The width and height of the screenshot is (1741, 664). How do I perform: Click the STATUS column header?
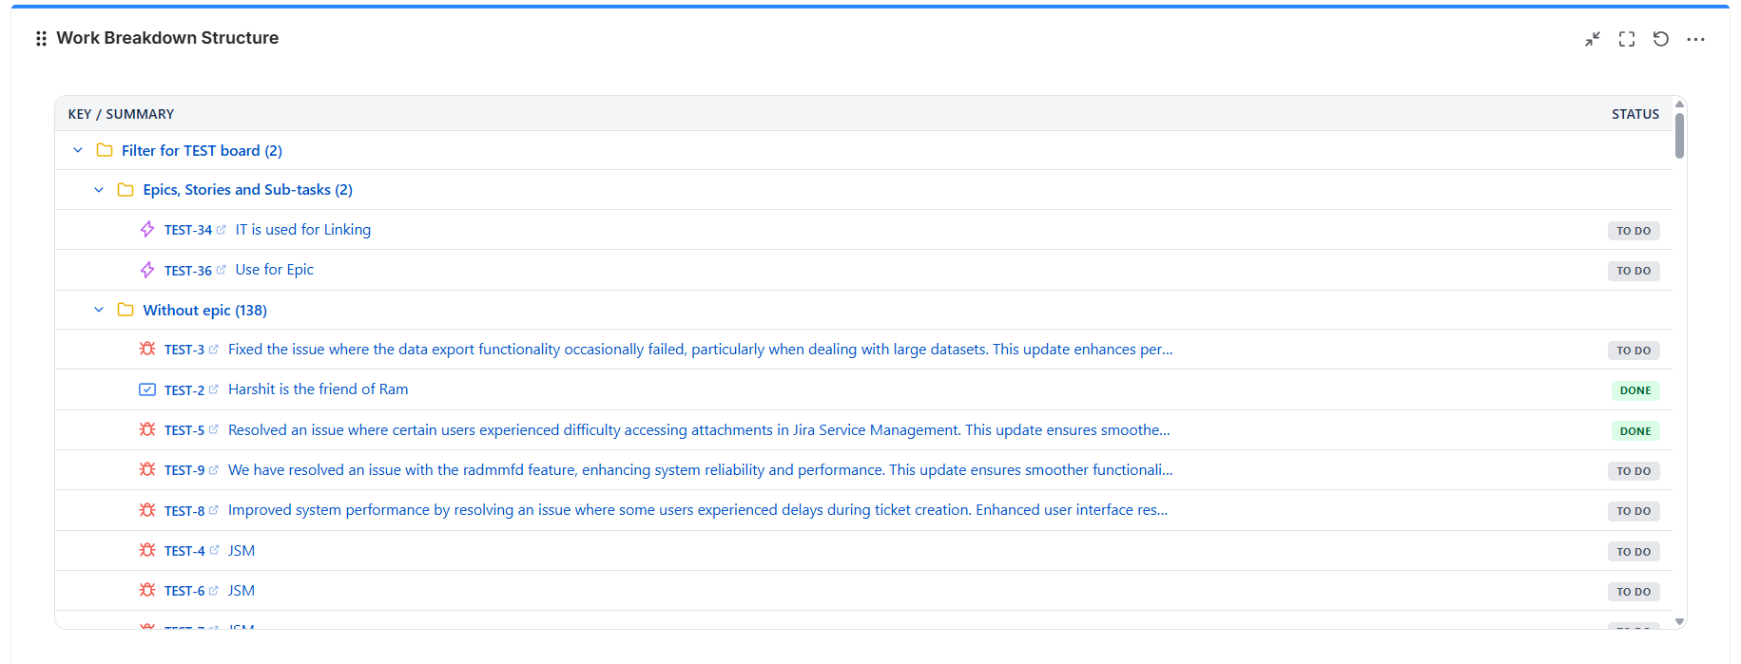click(x=1635, y=114)
